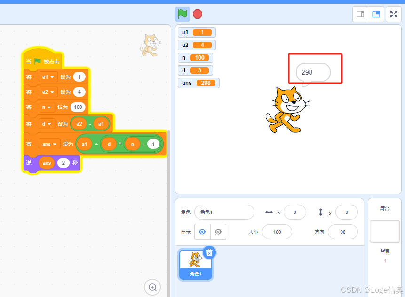Screen dimensions: 405x297
Task: Click the direction (方向) input field
Action: tap(343, 232)
